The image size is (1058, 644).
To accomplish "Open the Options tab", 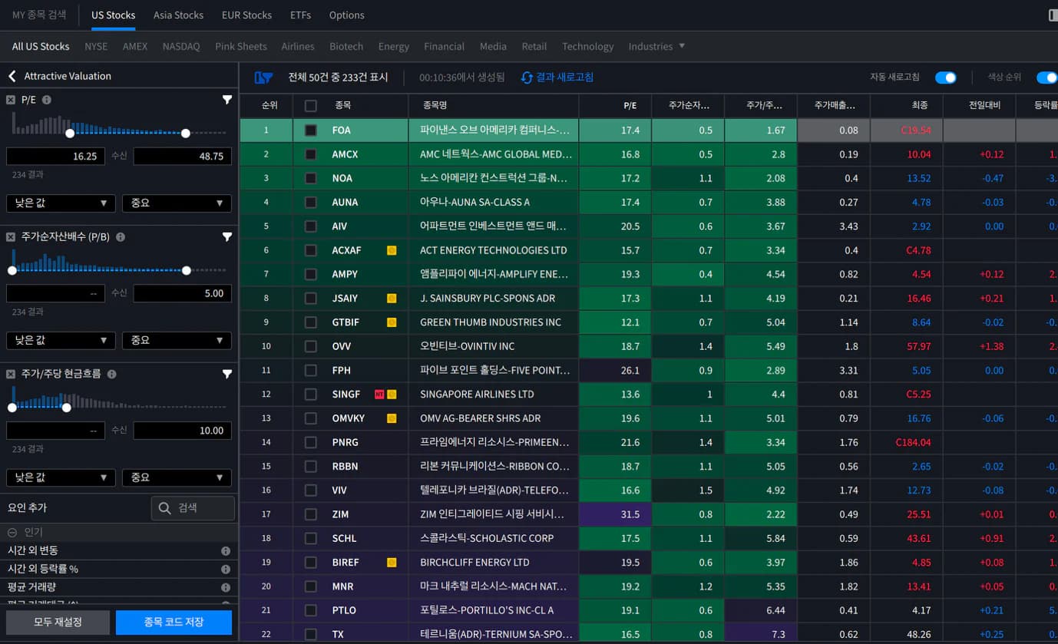I will (x=346, y=15).
